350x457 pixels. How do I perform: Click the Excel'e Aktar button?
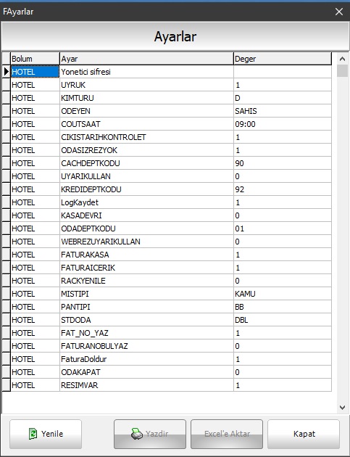227,434
